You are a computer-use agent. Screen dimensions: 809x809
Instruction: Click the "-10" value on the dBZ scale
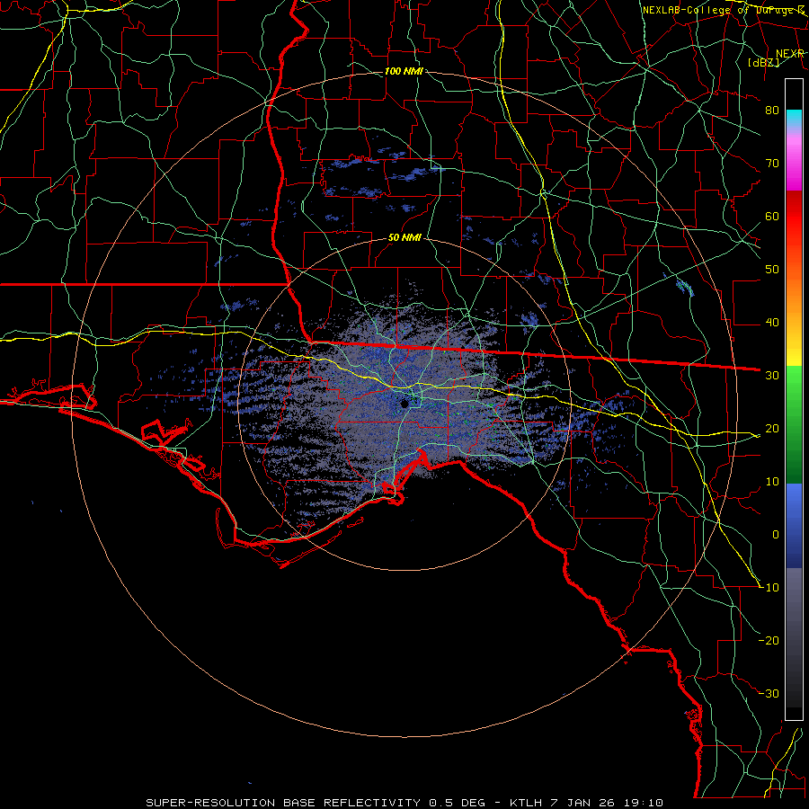(x=769, y=588)
